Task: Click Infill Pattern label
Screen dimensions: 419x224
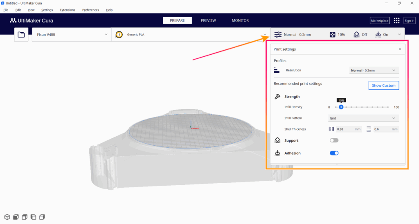Action: pos(293,118)
